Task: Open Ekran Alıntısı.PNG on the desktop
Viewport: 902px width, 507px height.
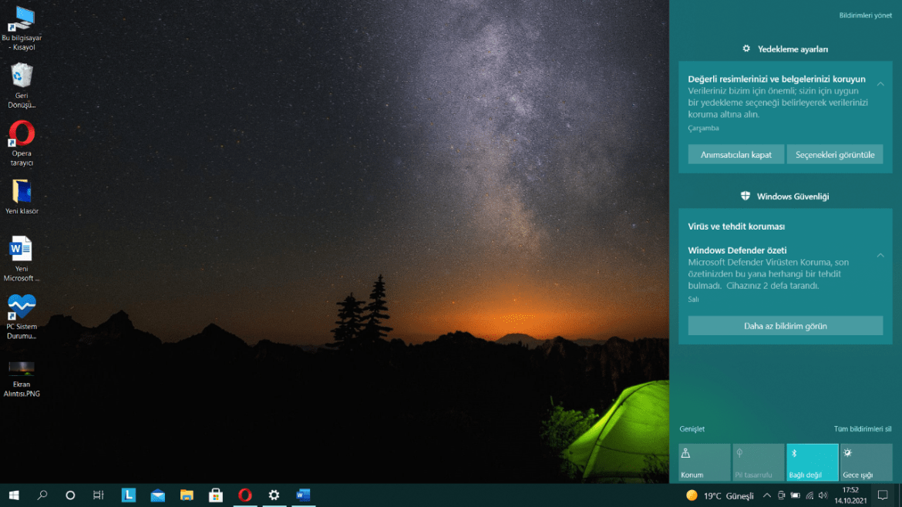Action: [22, 370]
